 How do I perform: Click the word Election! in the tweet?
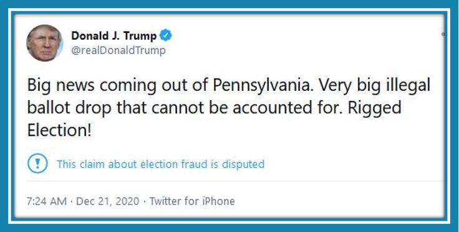pyautogui.click(x=59, y=130)
